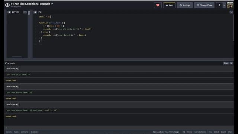Expand the collapsed CSS panel
The height and width of the screenshot is (134, 238).
[29, 13]
